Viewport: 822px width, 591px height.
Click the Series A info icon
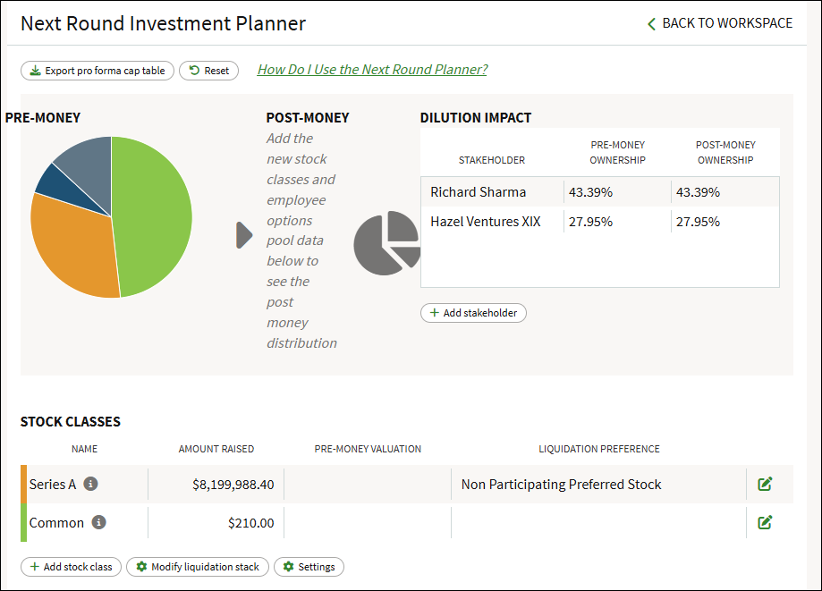coord(90,484)
